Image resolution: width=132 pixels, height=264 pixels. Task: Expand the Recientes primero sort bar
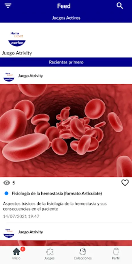tap(66, 62)
